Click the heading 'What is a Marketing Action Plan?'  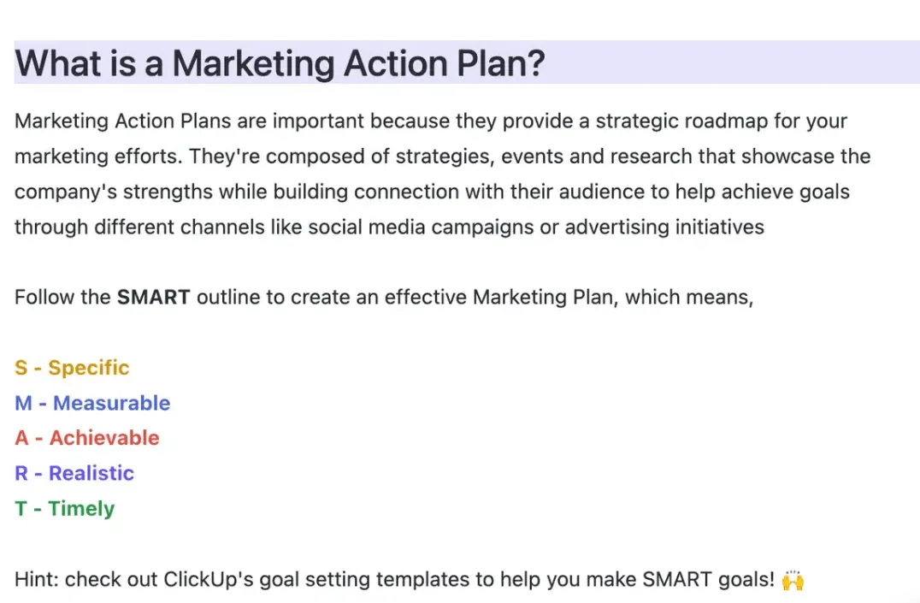(x=280, y=63)
